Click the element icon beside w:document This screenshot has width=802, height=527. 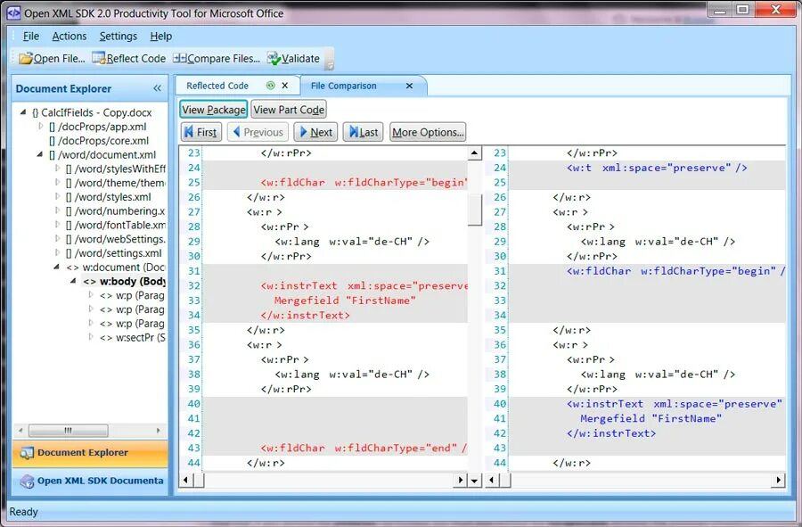click(x=73, y=268)
